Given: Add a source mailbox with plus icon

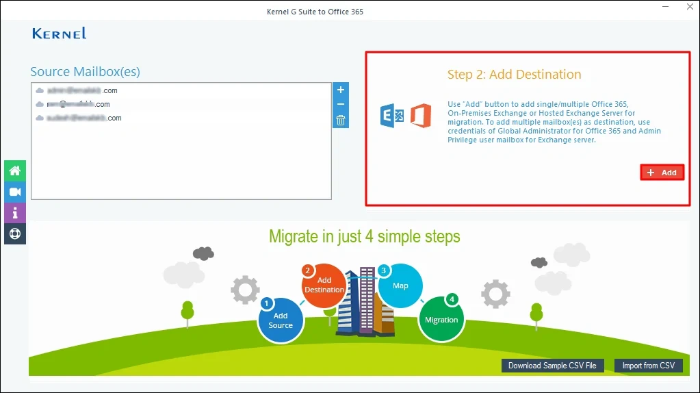Looking at the screenshot, I should click(x=341, y=90).
